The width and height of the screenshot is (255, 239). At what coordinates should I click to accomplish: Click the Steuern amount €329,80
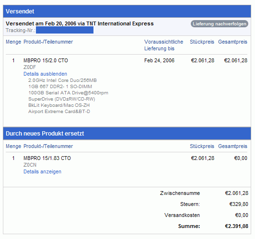[239, 204]
